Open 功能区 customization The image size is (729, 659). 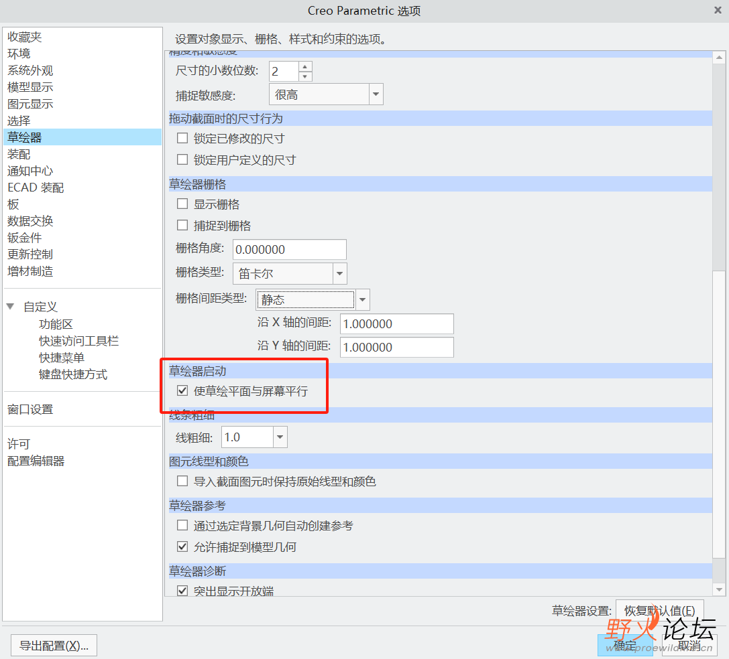56,323
